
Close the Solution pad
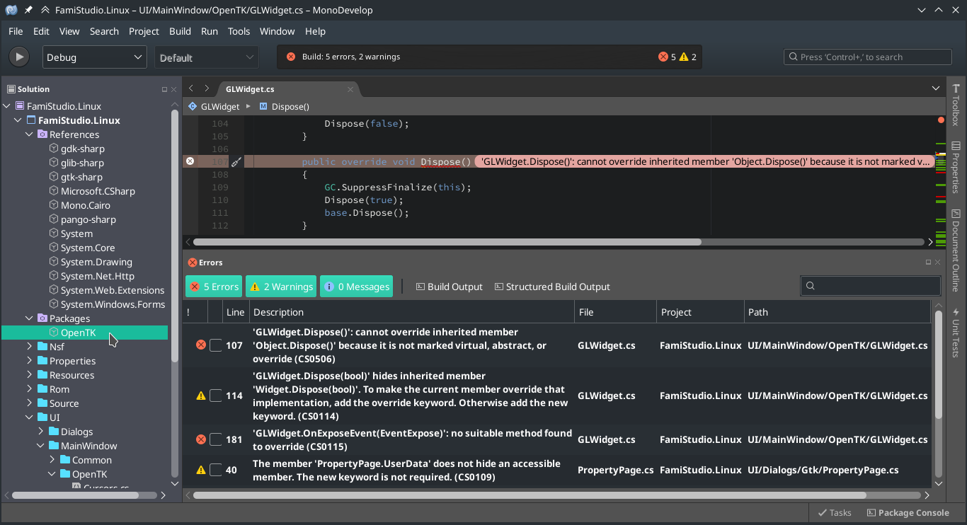tap(174, 89)
